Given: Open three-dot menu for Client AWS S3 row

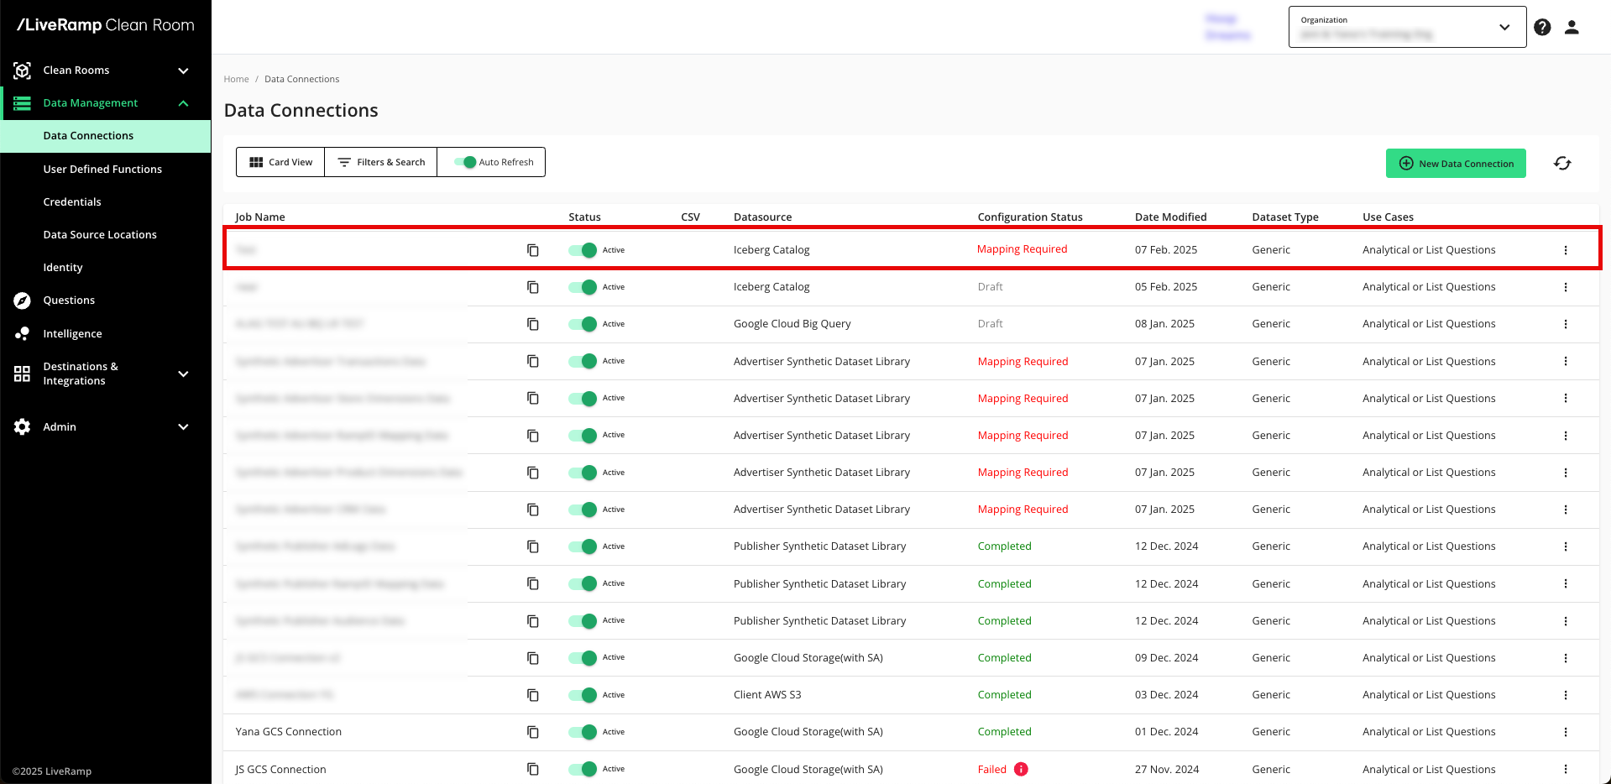Looking at the screenshot, I should click(x=1565, y=695).
